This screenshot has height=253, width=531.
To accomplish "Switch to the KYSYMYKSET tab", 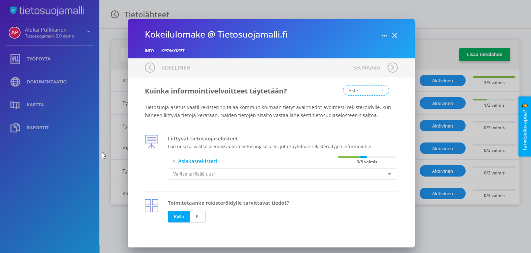I will pyautogui.click(x=173, y=51).
